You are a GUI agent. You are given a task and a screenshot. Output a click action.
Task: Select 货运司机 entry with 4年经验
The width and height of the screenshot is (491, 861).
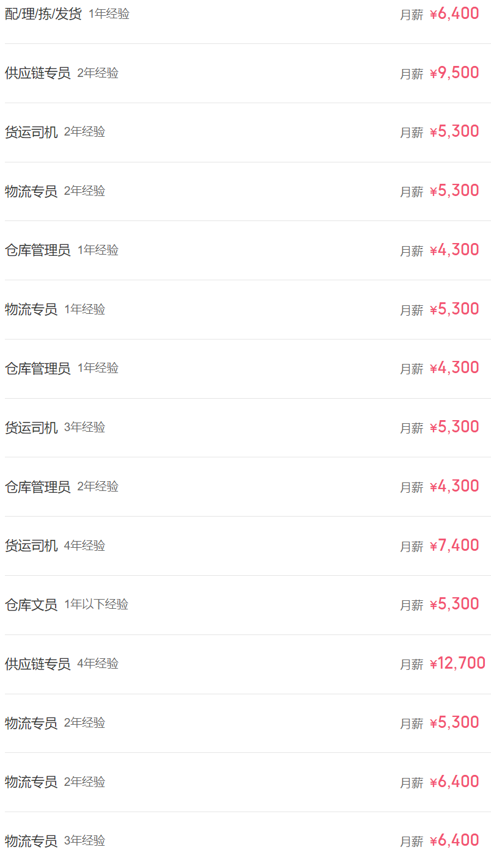[x=31, y=546]
